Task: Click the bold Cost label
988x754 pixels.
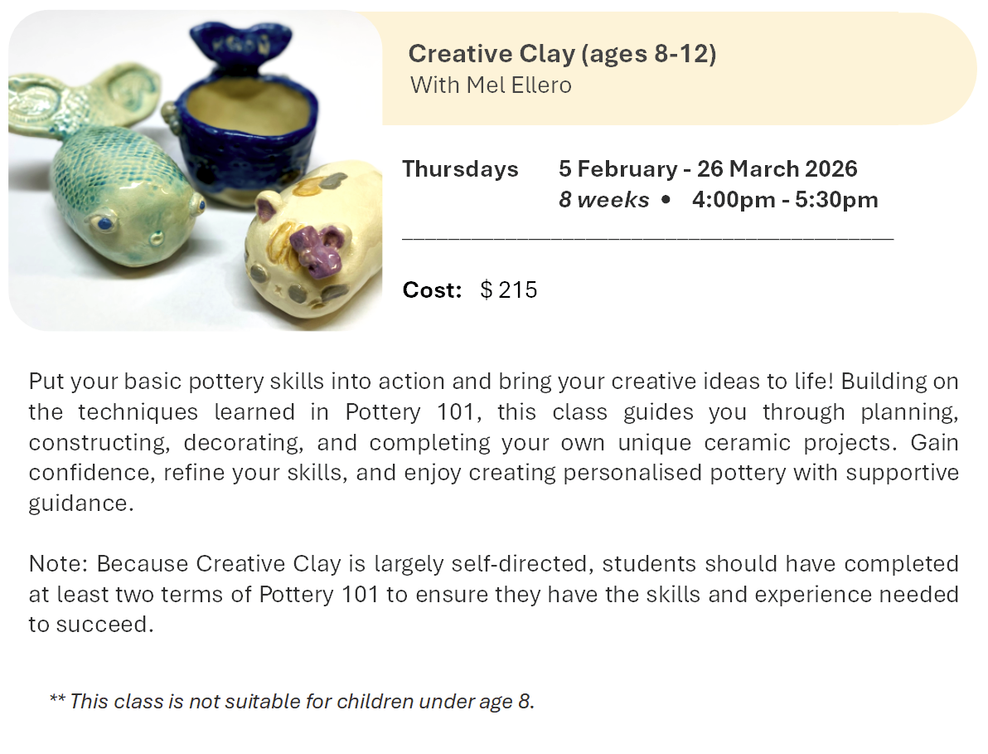Action: click(432, 290)
